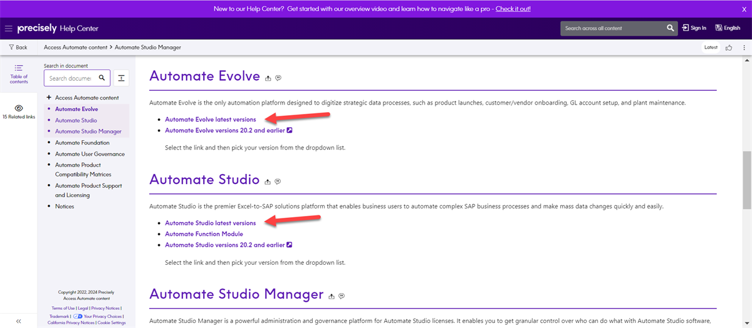
Task: Click the in-document search magnifier icon
Action: click(x=102, y=78)
